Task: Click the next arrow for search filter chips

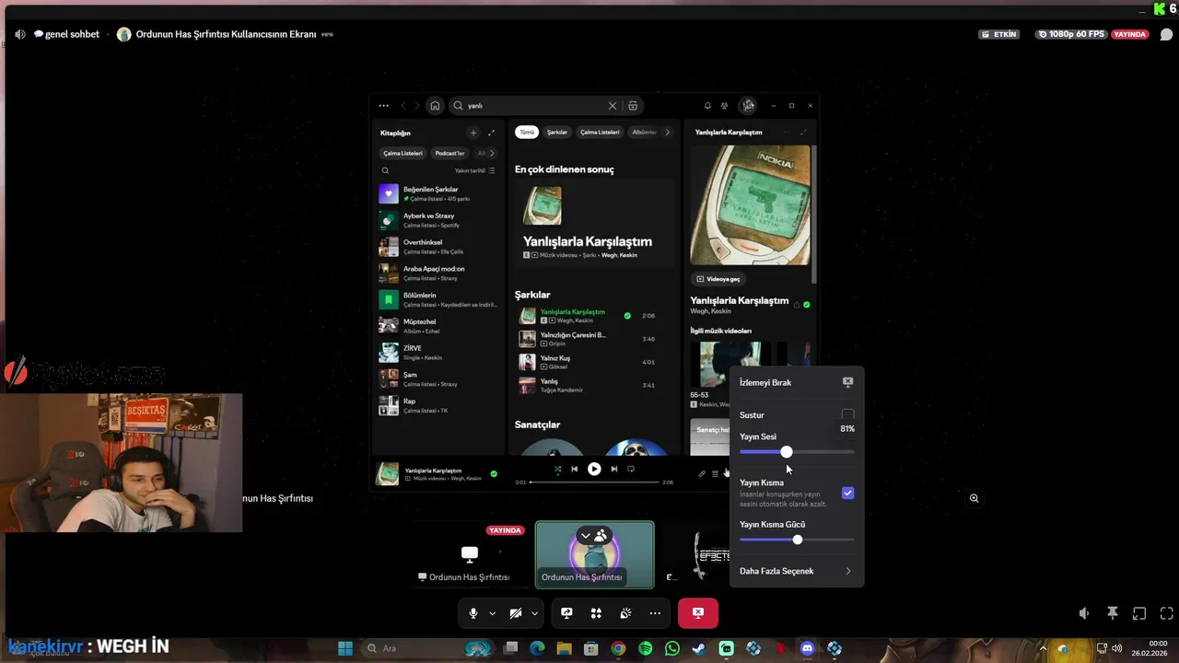Action: pos(668,133)
